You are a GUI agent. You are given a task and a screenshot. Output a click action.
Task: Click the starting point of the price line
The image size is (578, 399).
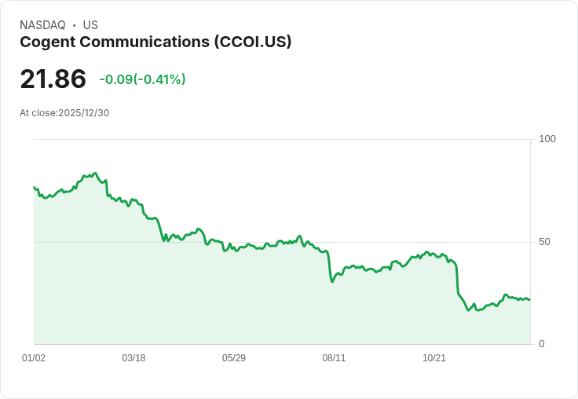tap(34, 188)
